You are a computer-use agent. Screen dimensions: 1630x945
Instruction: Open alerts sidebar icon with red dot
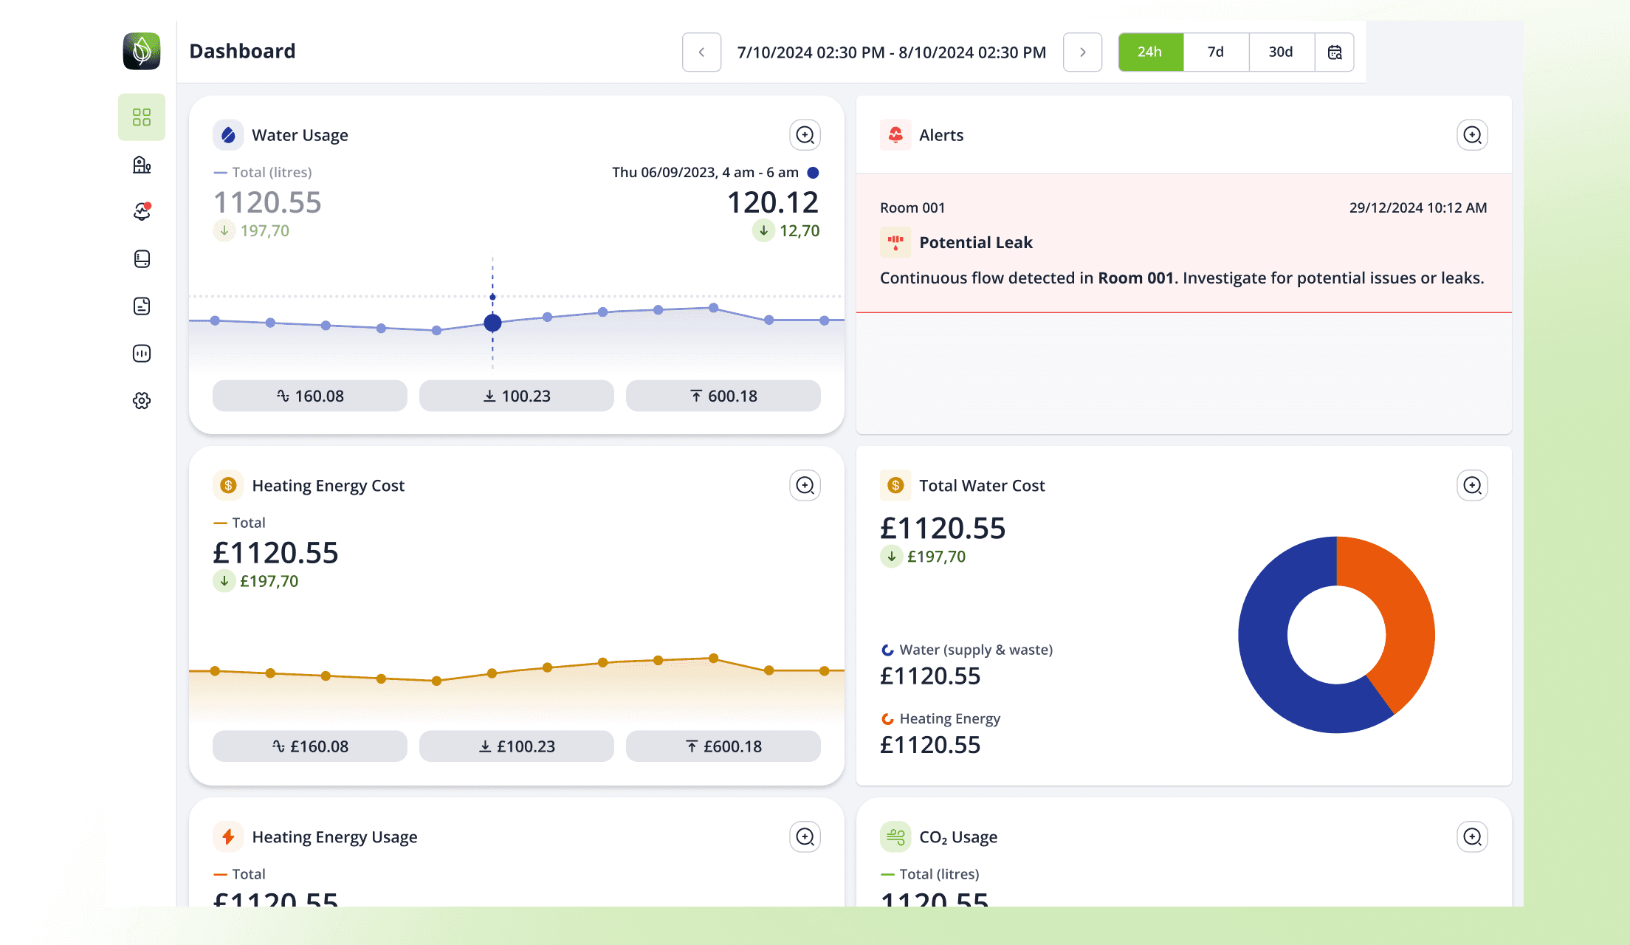coord(142,212)
